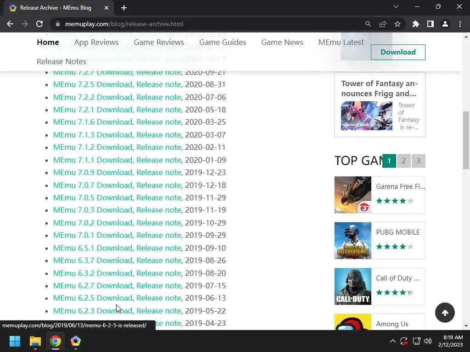
Task: Open MEmu 7.0.1 Download link
Action: 93,235
